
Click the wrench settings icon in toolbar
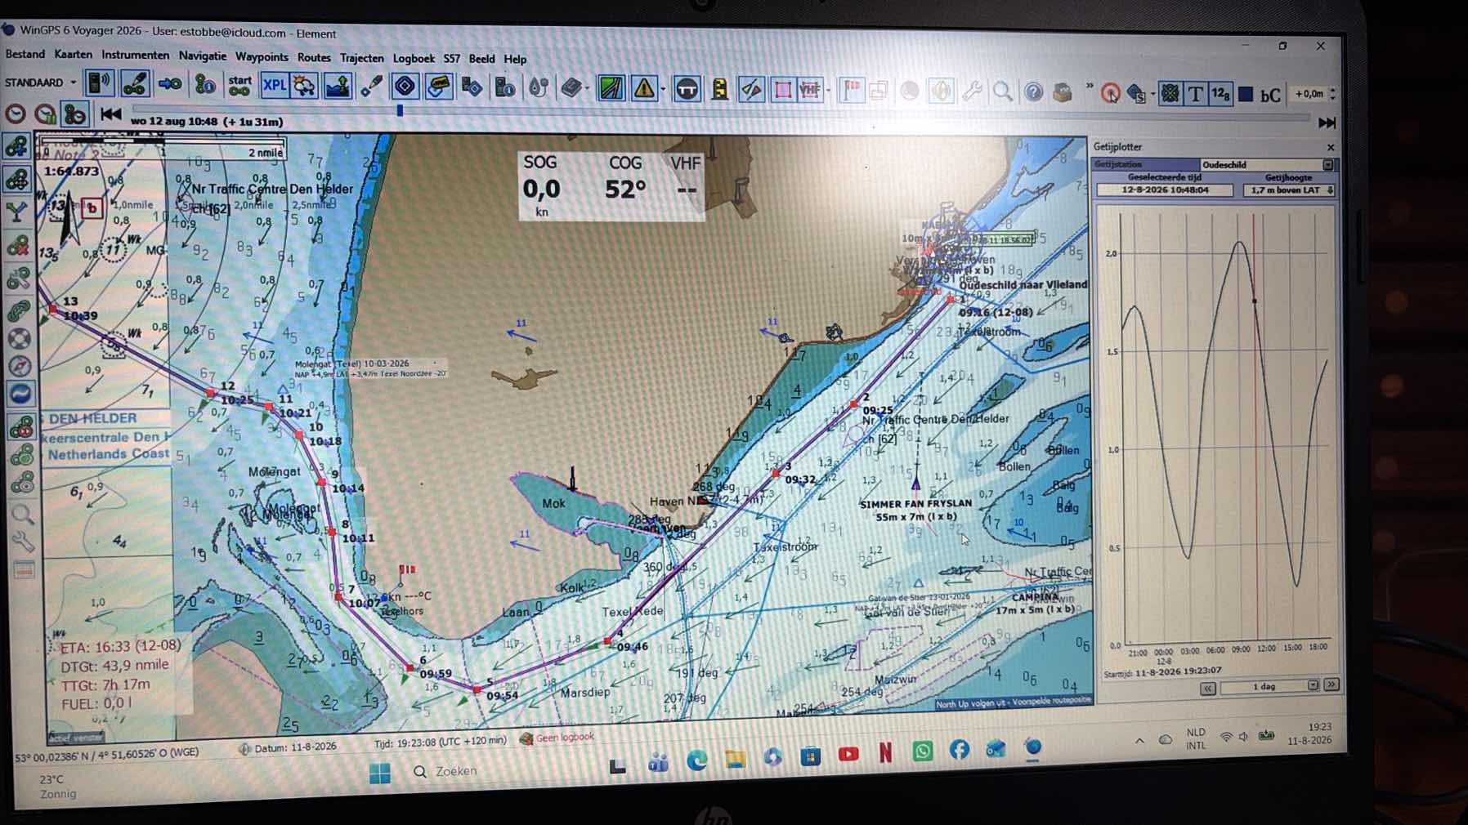(x=972, y=91)
